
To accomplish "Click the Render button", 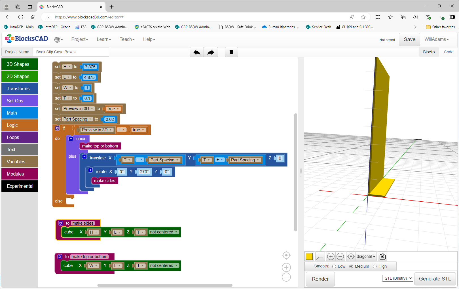I will [x=320, y=279].
